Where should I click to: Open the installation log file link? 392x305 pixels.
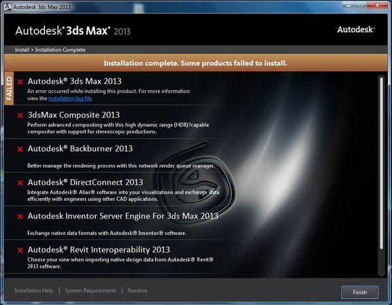[x=70, y=98]
